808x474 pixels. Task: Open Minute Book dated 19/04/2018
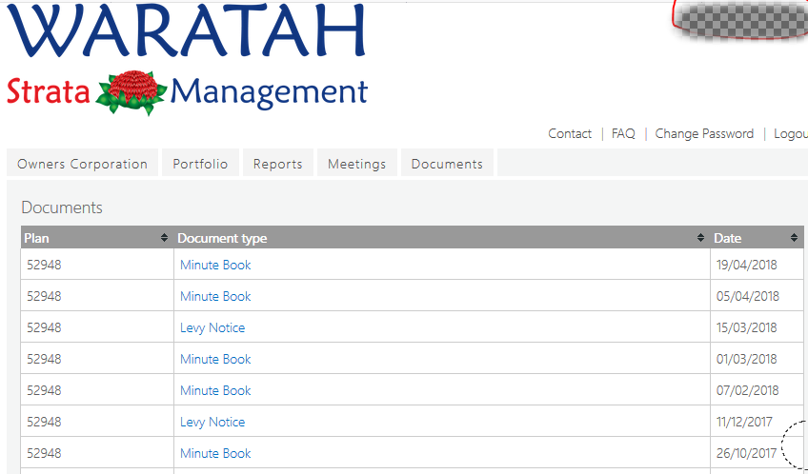pos(215,265)
